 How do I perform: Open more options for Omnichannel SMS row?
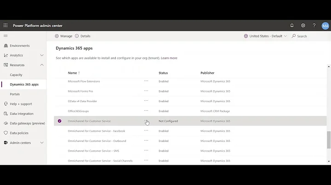click(146, 150)
